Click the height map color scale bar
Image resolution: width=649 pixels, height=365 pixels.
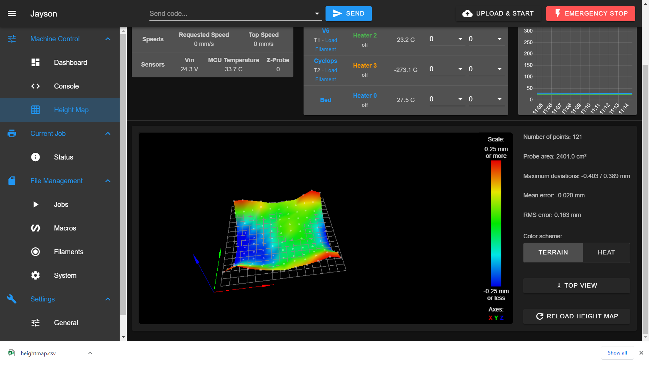click(496, 223)
